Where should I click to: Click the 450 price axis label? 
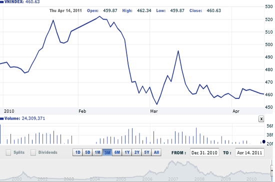pos(269,107)
